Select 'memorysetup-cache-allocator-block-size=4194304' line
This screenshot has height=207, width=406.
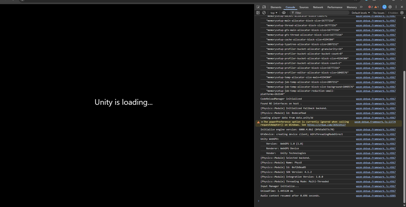[300, 40]
